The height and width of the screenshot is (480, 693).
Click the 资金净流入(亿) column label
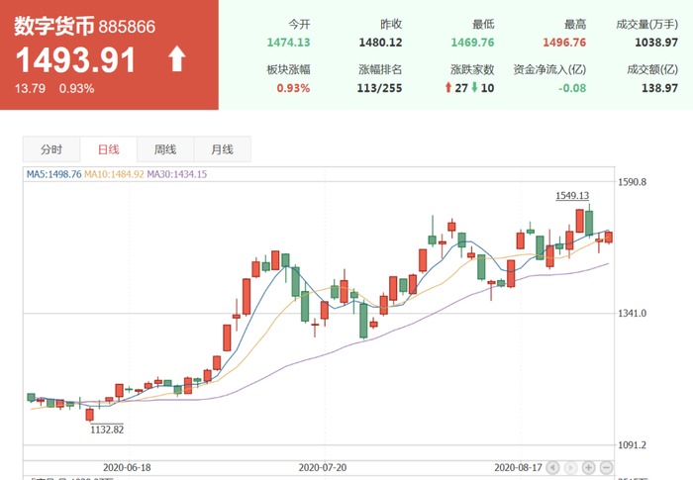(x=549, y=69)
